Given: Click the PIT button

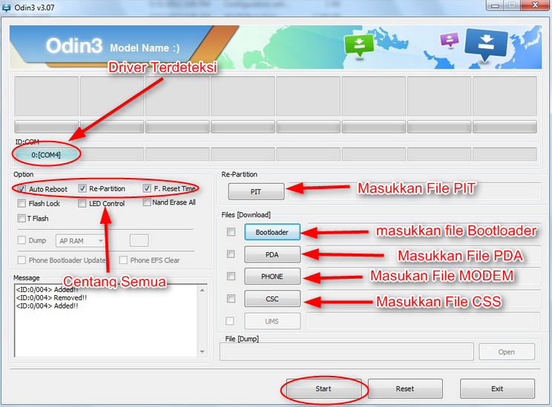Looking at the screenshot, I should 256,192.
